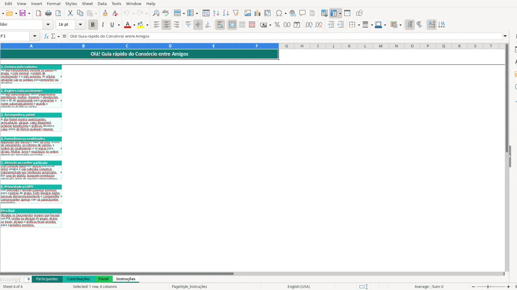
Task: Open the Data menu
Action: coord(102,3)
